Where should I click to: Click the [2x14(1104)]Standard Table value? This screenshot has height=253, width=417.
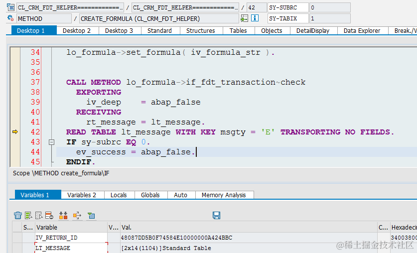pos(166,248)
